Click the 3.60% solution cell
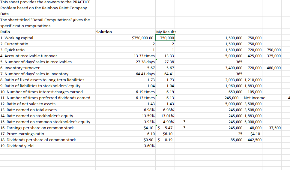Image resolution: width=290 pixels, height=170 pixels. (x=125, y=146)
